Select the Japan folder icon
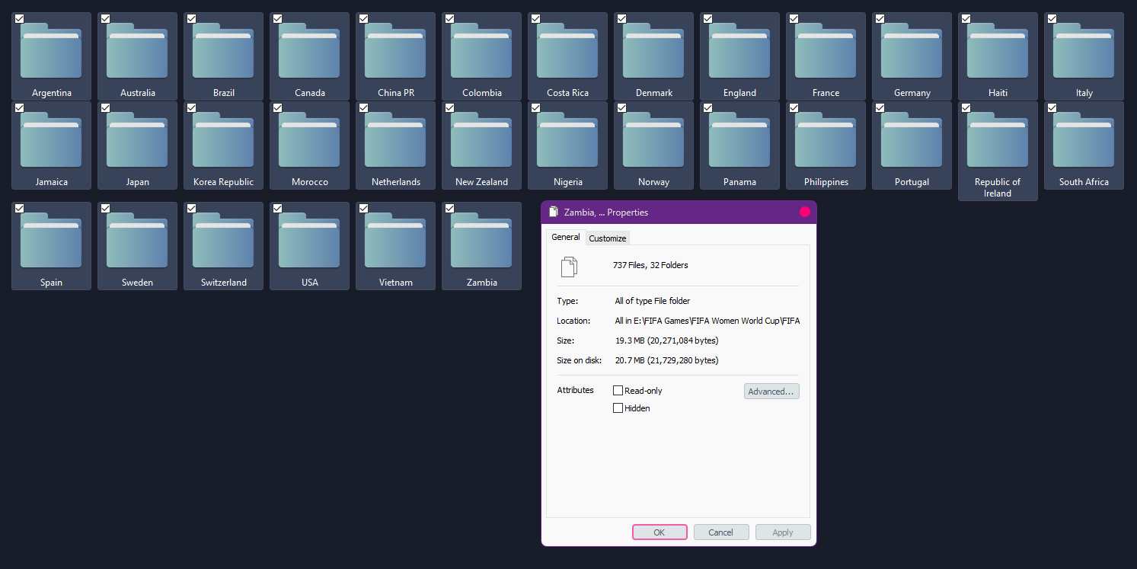 (x=137, y=140)
